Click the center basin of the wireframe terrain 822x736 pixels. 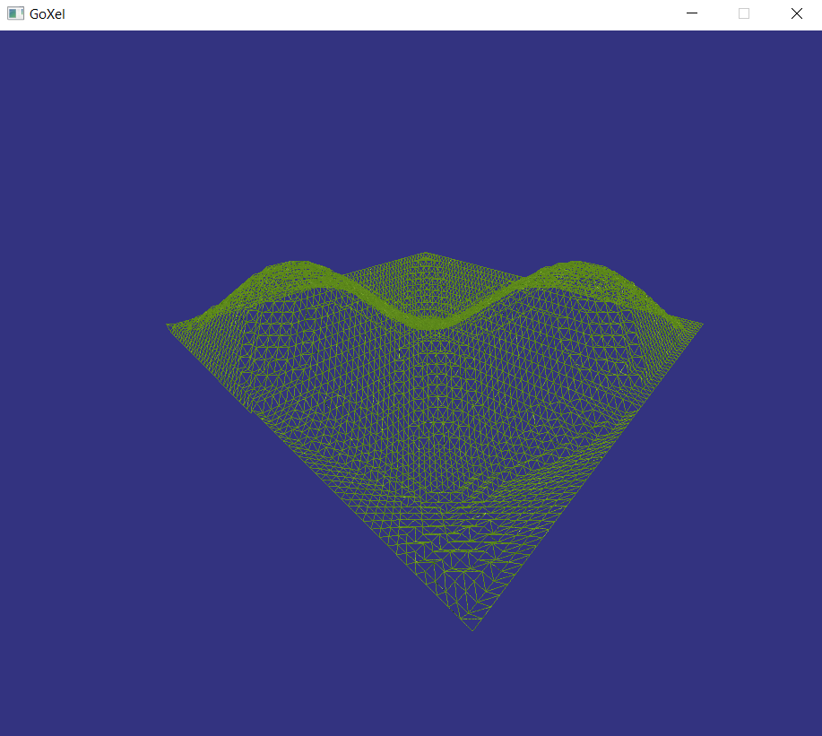430,421
